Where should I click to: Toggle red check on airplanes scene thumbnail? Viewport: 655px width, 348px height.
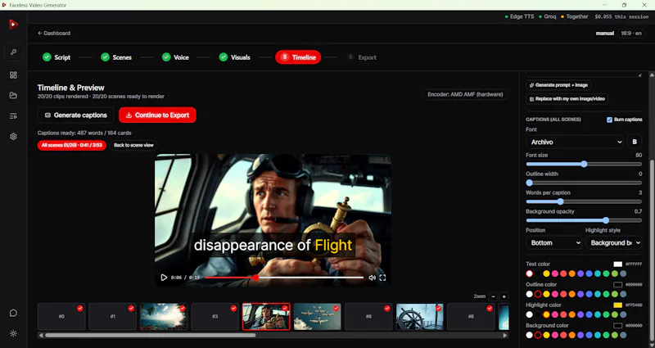coord(336,309)
